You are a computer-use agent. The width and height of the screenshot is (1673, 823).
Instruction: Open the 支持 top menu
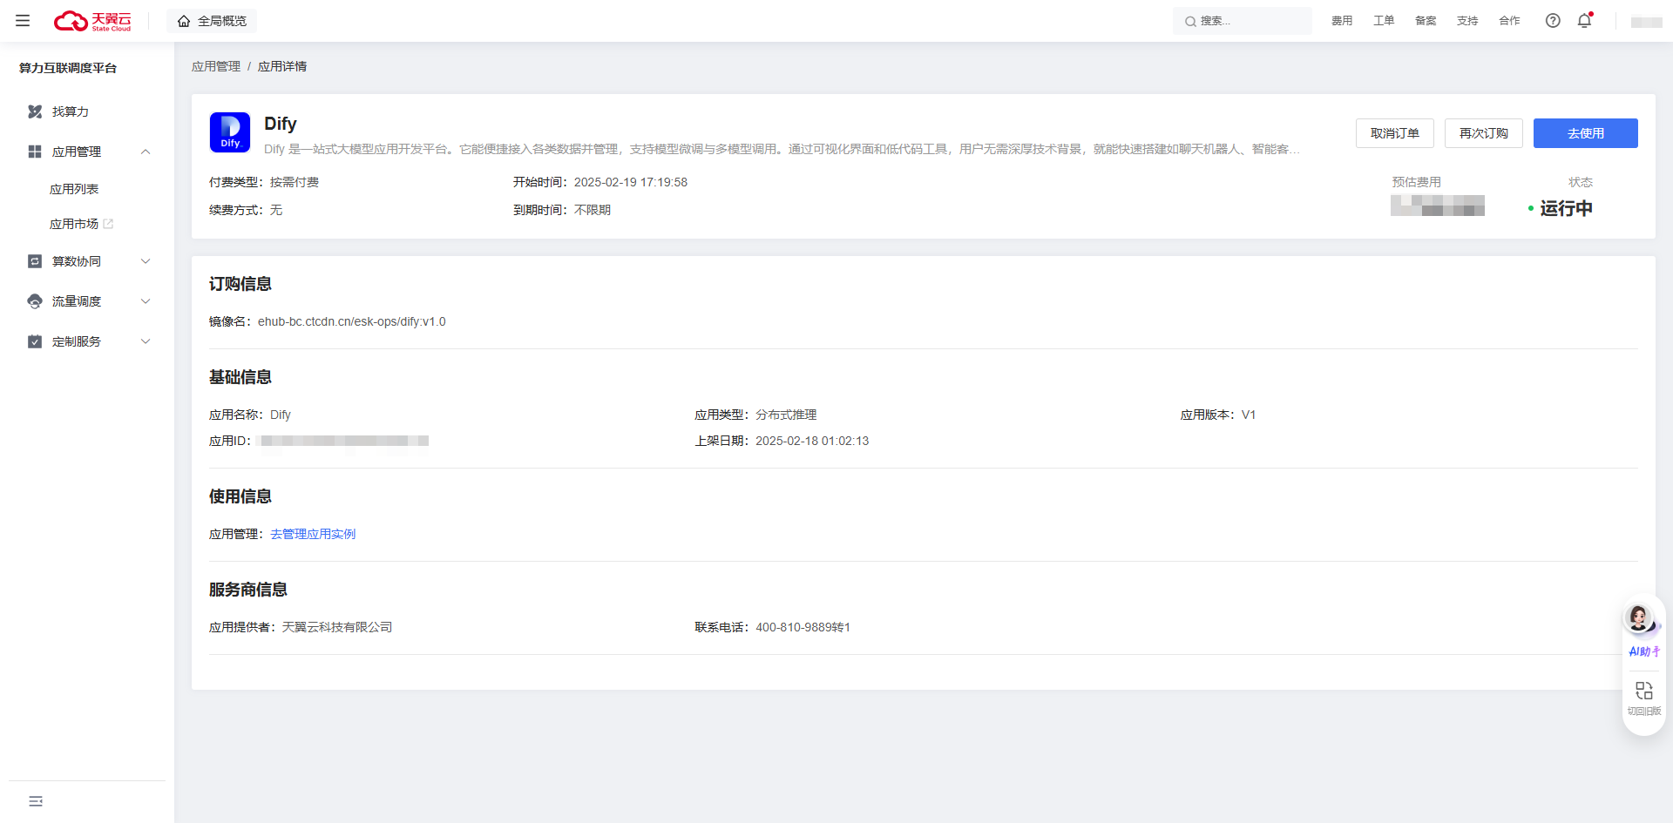tap(1467, 21)
